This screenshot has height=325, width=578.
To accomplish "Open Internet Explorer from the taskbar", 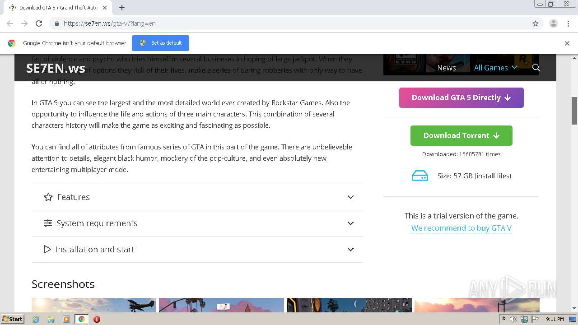I will pos(36,319).
